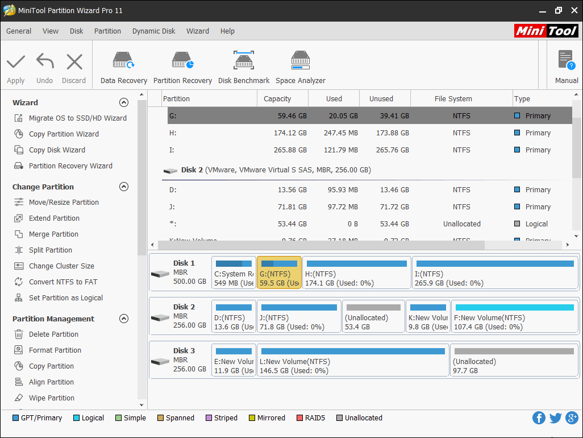Open the Help menu
583x438 pixels.
[227, 31]
